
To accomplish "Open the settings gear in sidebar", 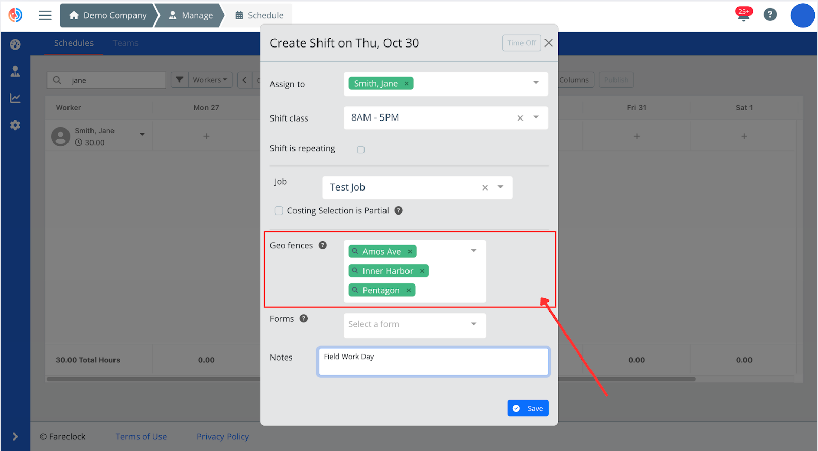I will coord(15,125).
